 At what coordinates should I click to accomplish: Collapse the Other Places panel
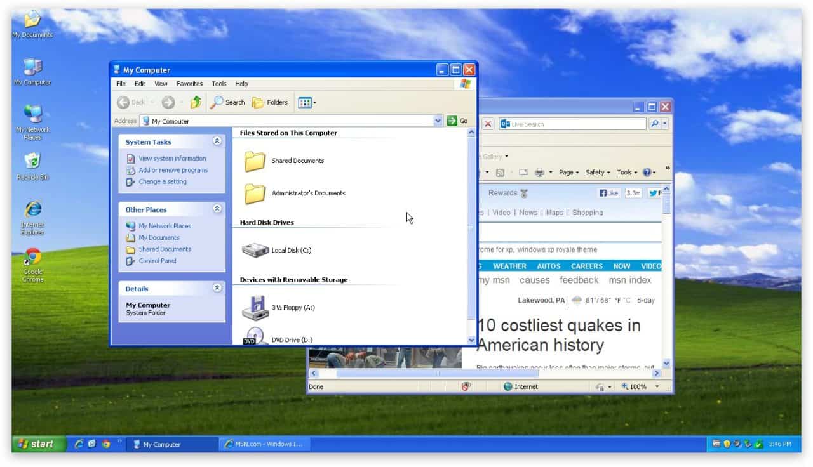(217, 209)
